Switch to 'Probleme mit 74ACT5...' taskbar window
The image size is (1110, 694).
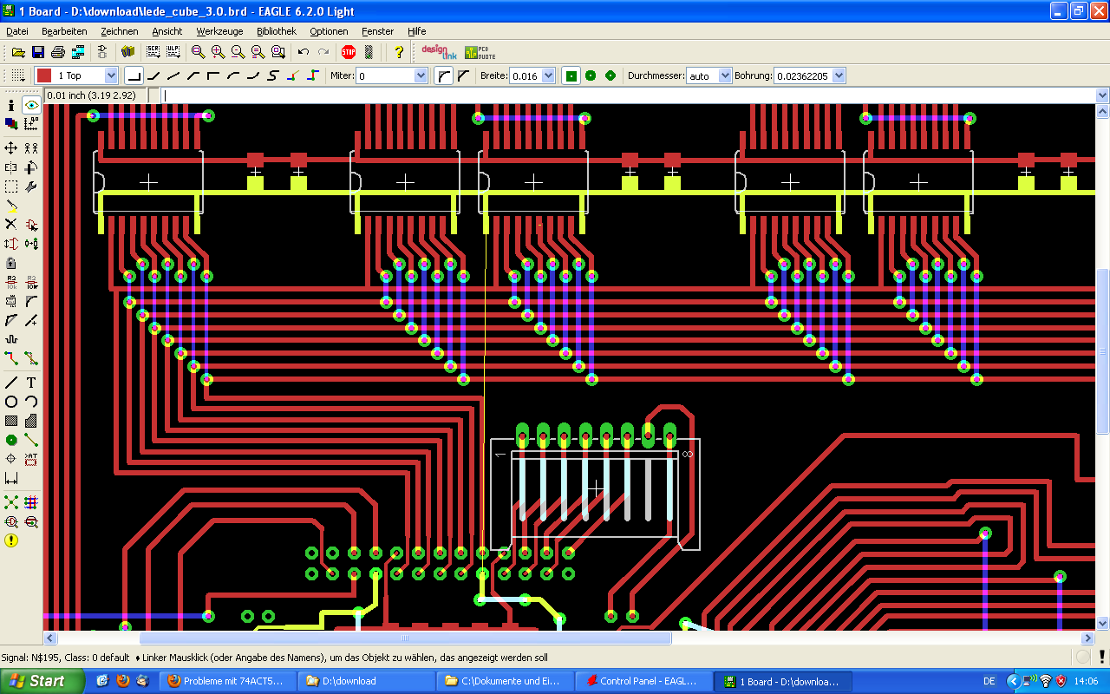coord(229,681)
